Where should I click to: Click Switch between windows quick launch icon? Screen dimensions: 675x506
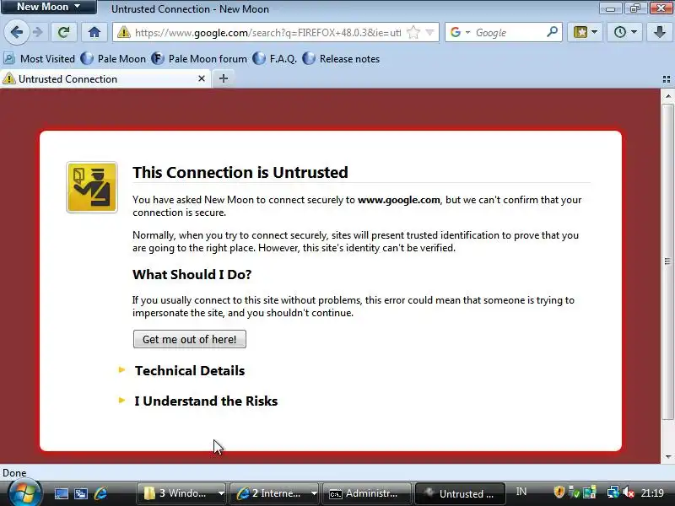[81, 493]
